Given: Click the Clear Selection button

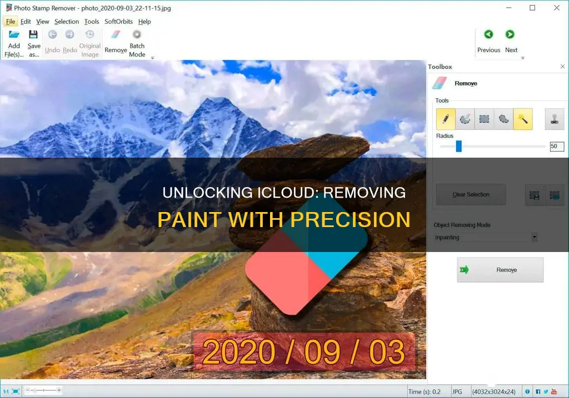Looking at the screenshot, I should coord(471,195).
